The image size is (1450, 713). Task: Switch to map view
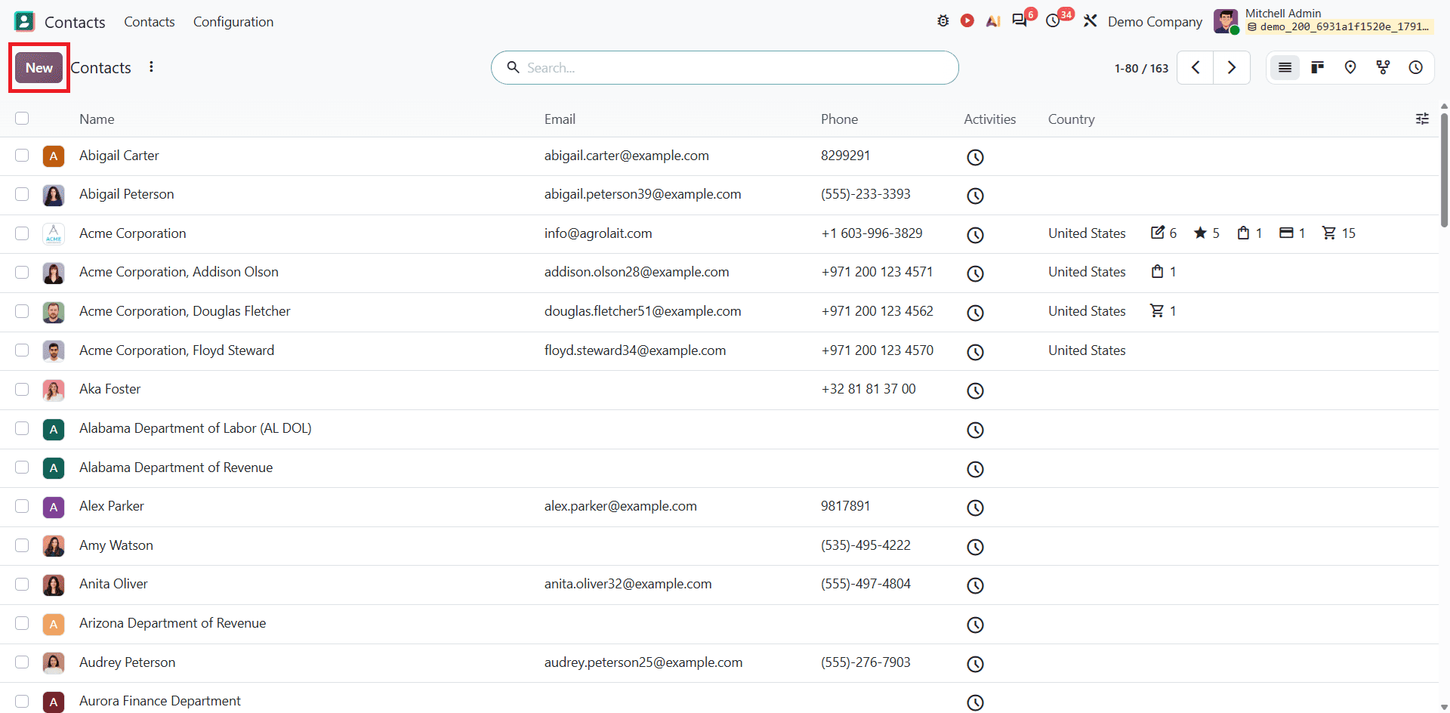pyautogui.click(x=1350, y=68)
